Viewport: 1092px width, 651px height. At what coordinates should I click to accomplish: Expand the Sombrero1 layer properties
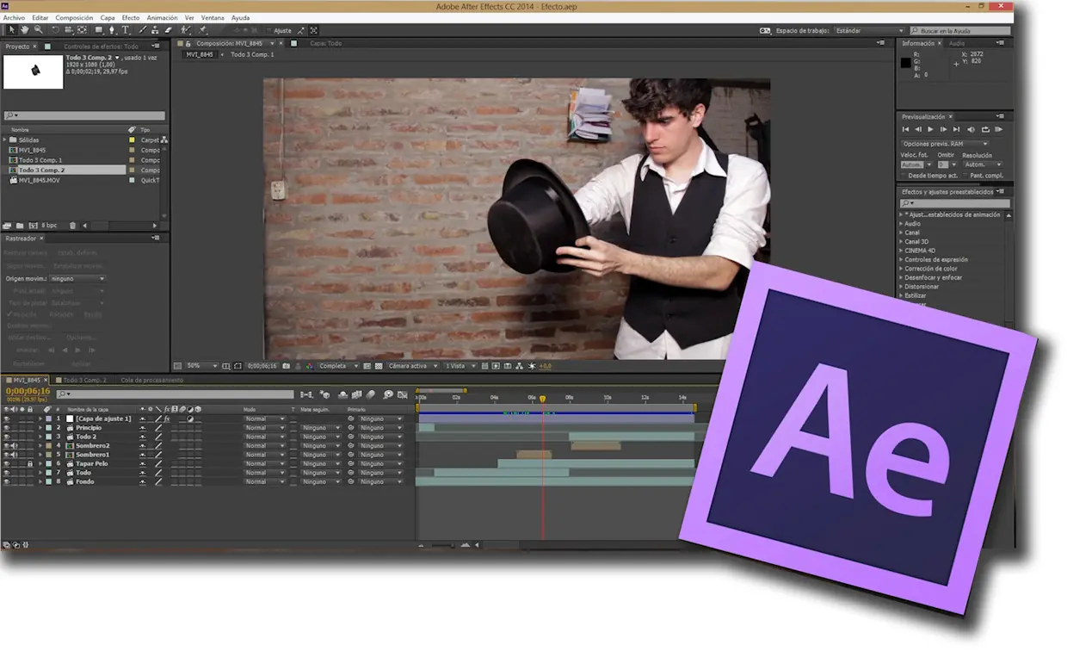point(40,455)
